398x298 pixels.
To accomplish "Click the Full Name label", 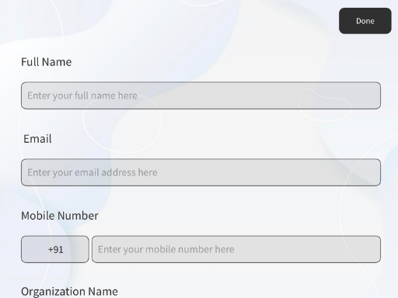I will (x=47, y=62).
